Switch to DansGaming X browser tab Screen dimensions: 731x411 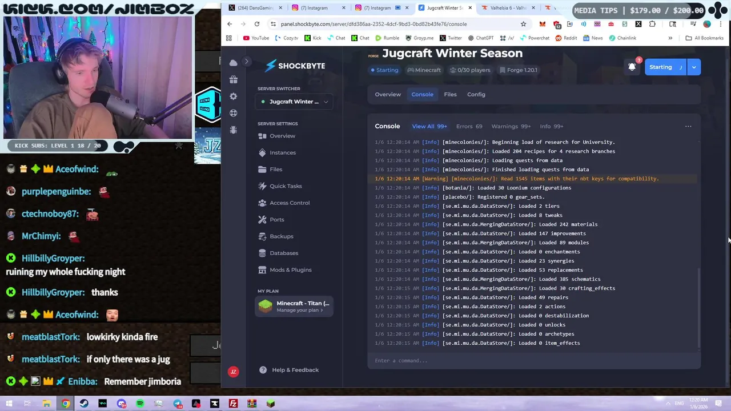click(254, 8)
